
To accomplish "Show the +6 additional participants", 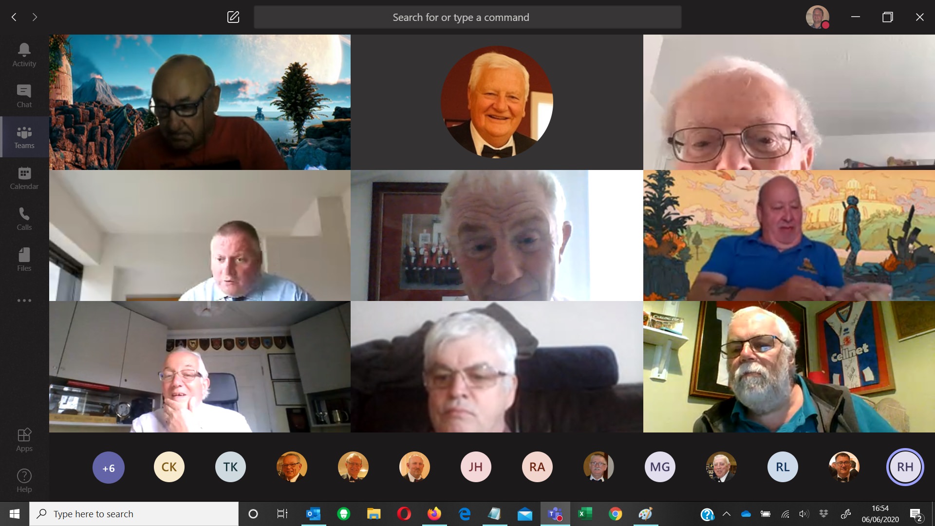I will (108, 468).
